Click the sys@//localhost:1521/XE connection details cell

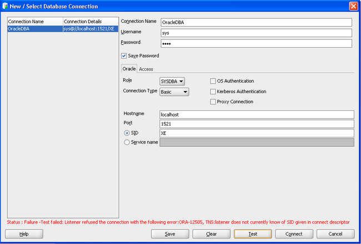(91, 29)
